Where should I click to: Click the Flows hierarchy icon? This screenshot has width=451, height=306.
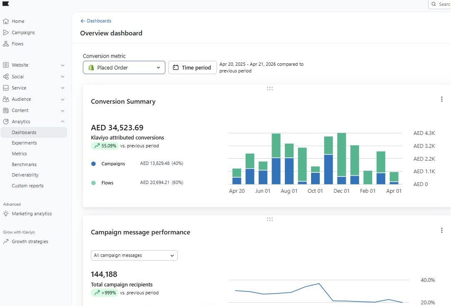click(6, 44)
